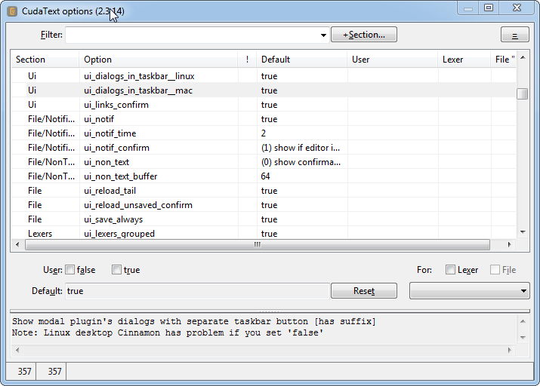
Task: Click the table's scroll up arrow
Action: (523, 57)
